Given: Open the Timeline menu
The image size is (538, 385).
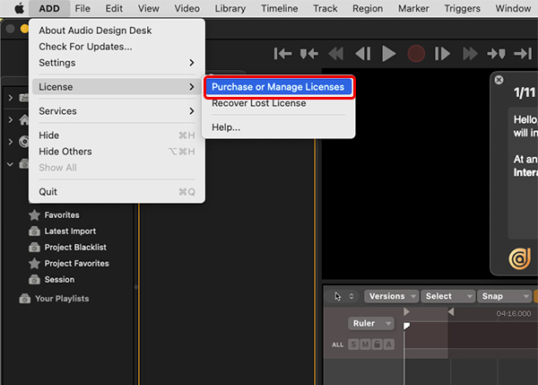Looking at the screenshot, I should click(x=279, y=8).
